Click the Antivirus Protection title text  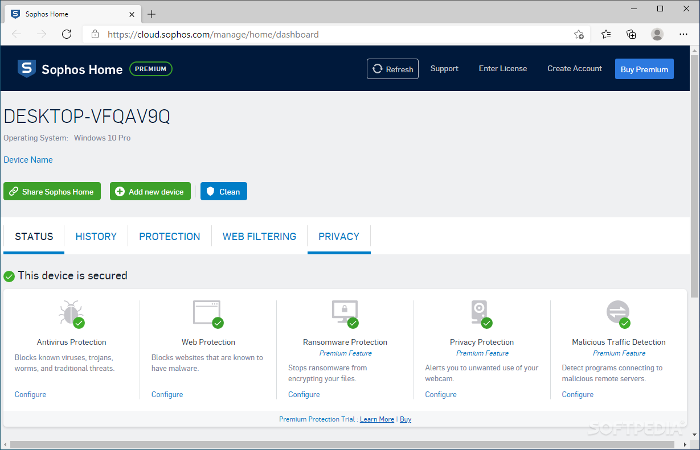[72, 342]
